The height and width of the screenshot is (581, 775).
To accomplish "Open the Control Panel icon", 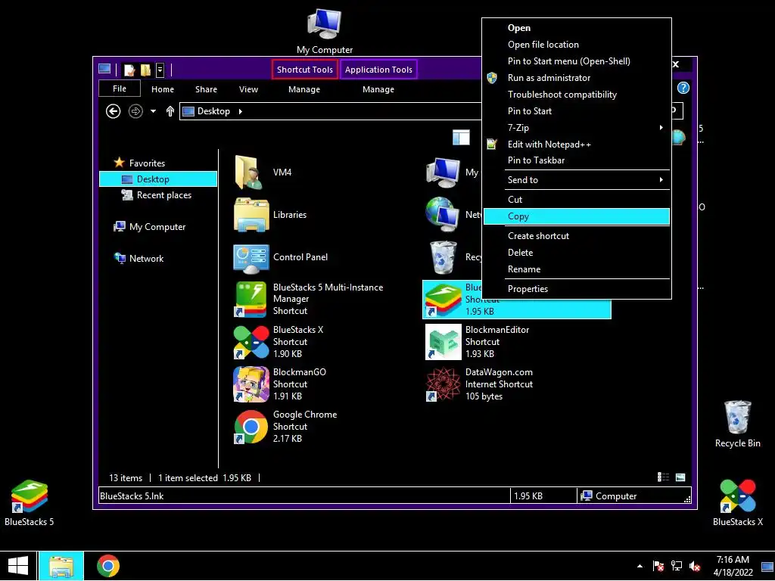I will point(251,259).
